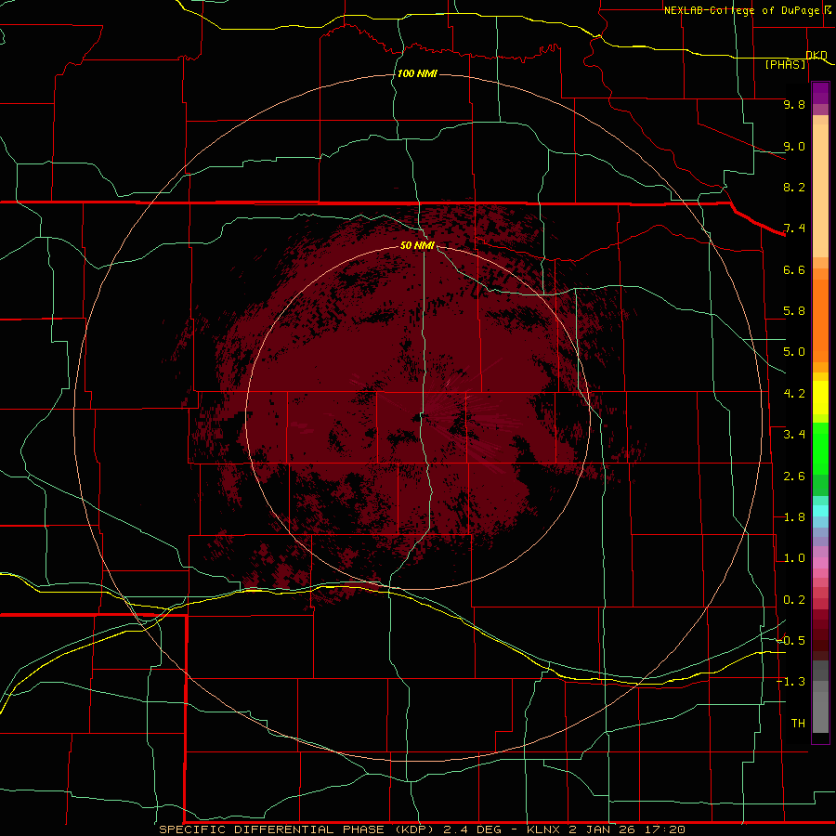Click the 3.4 scale value label
This screenshot has width=836, height=836.
794,435
